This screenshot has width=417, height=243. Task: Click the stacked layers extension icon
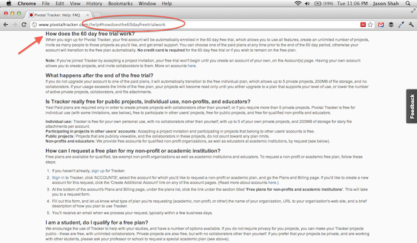click(x=391, y=24)
